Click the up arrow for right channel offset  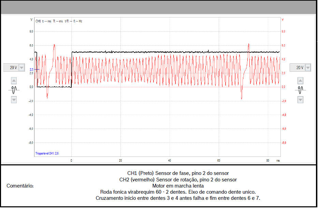click(x=300, y=81)
